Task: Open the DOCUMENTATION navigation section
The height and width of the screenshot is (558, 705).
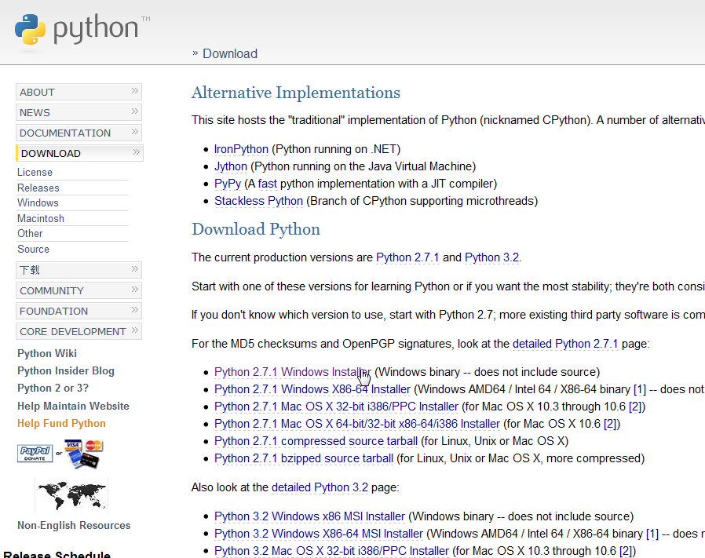Action: [79, 133]
